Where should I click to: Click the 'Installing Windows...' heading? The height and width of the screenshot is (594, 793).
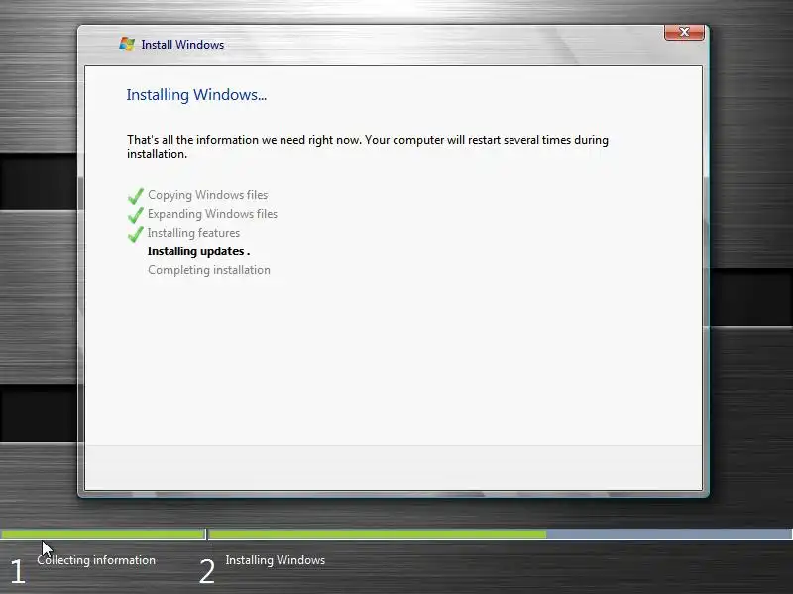pyautogui.click(x=196, y=95)
